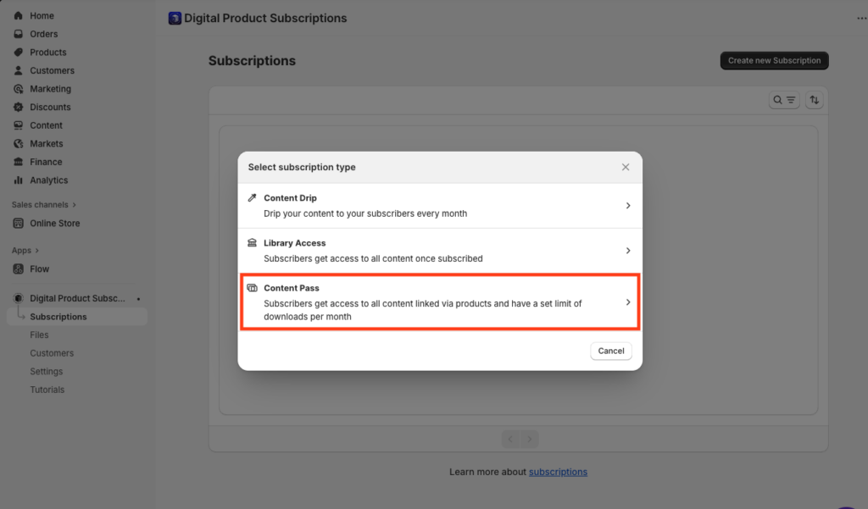The height and width of the screenshot is (509, 868).
Task: Click the sort arrows icon button
Action: [x=815, y=100]
